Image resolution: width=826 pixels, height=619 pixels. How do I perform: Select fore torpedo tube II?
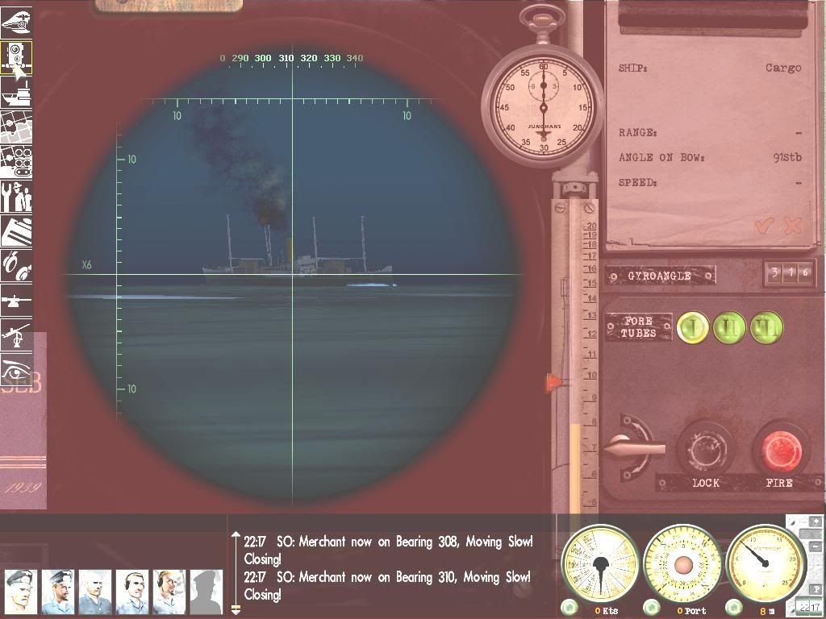729,327
